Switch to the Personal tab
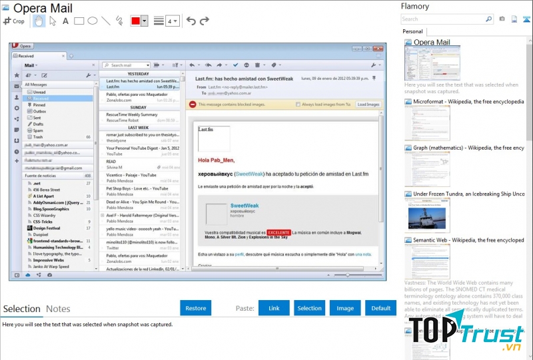This screenshot has width=533, height=360. point(412,31)
